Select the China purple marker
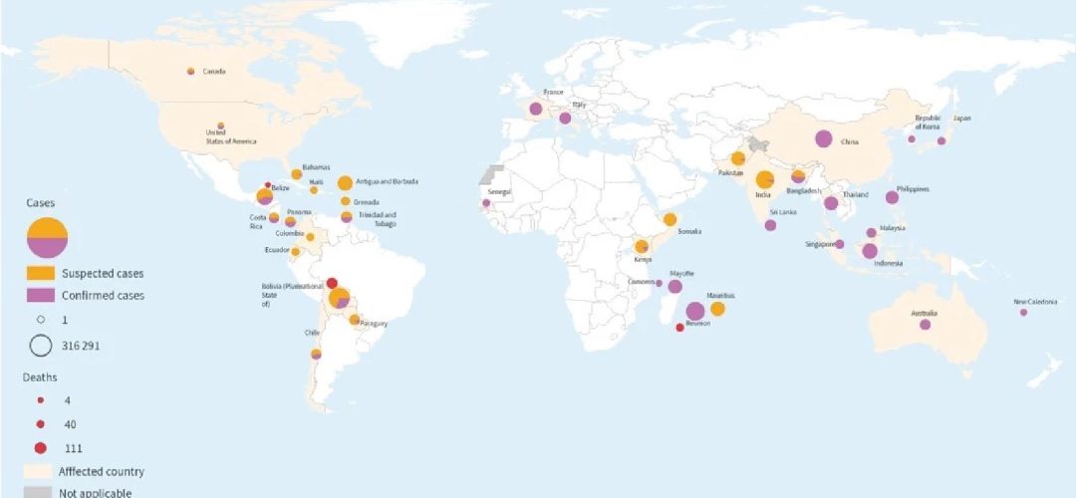The width and height of the screenshot is (1076, 498). tap(824, 138)
